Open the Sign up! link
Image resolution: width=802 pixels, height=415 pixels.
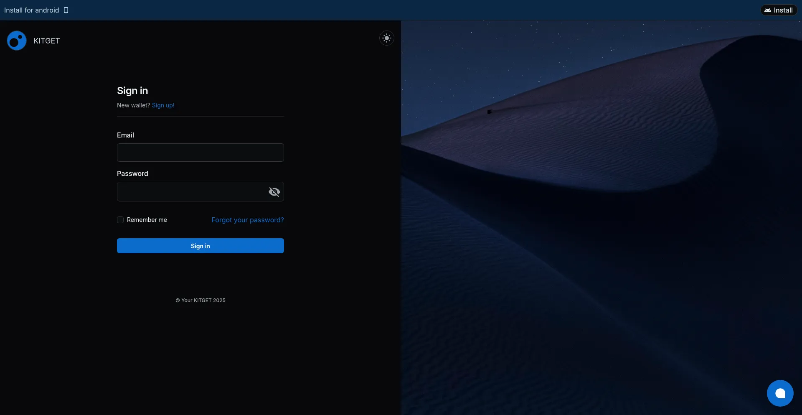(x=163, y=105)
